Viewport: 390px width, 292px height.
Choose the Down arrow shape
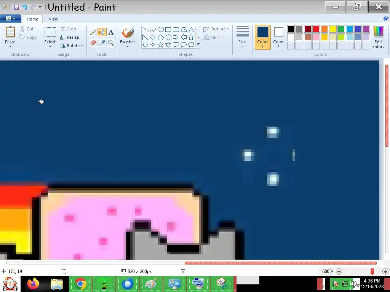pyautogui.click(x=145, y=45)
